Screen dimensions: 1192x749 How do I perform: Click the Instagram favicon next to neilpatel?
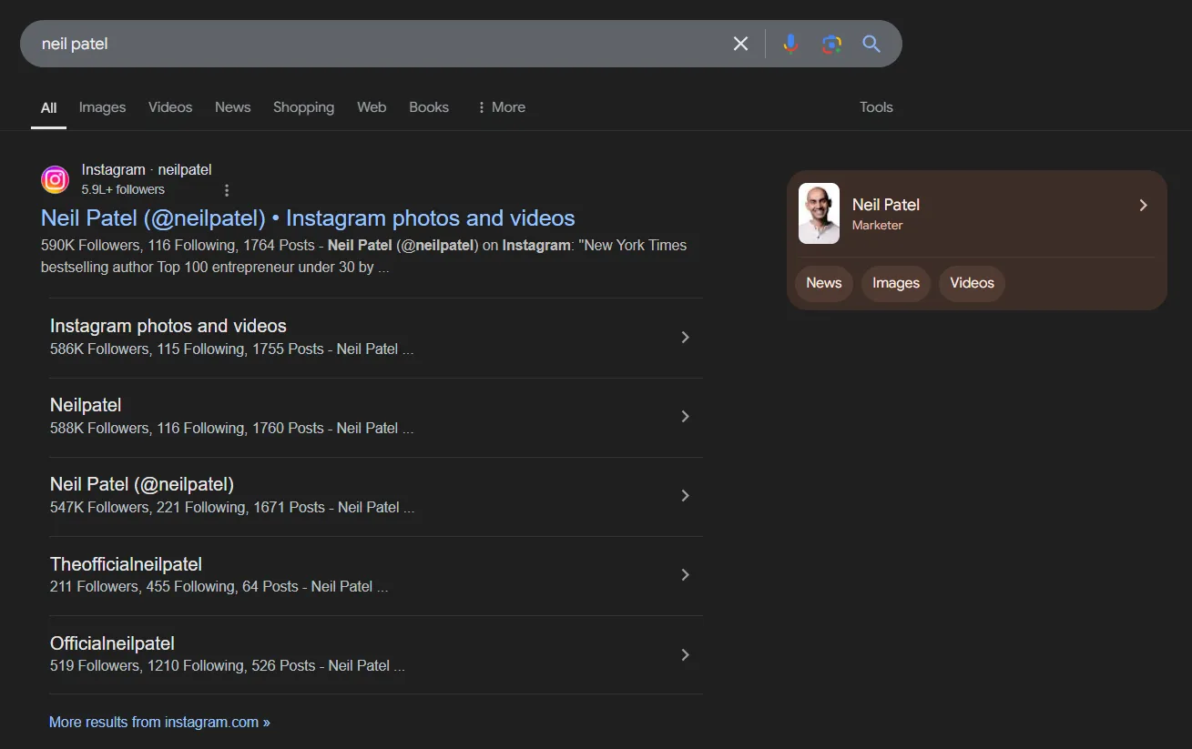[x=55, y=179]
